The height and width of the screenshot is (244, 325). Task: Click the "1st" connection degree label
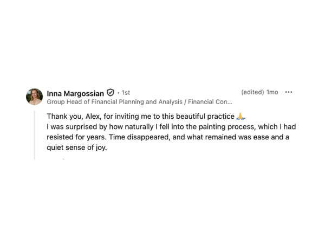coord(125,93)
